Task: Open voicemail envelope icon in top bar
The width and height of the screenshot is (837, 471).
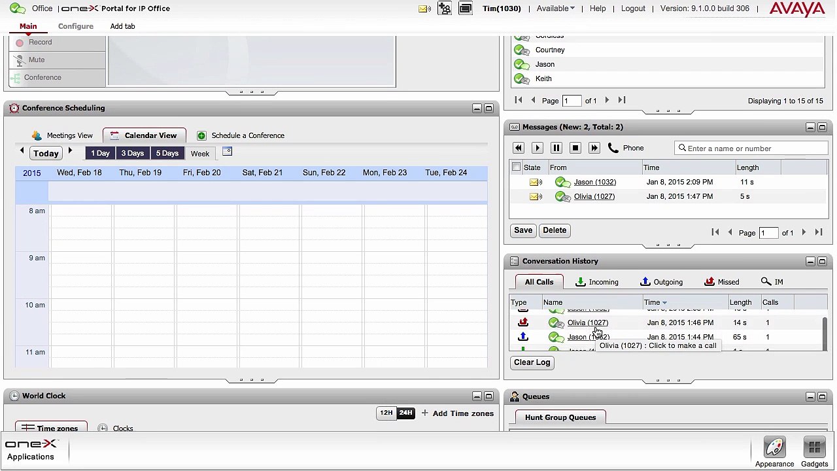Action: click(x=424, y=9)
